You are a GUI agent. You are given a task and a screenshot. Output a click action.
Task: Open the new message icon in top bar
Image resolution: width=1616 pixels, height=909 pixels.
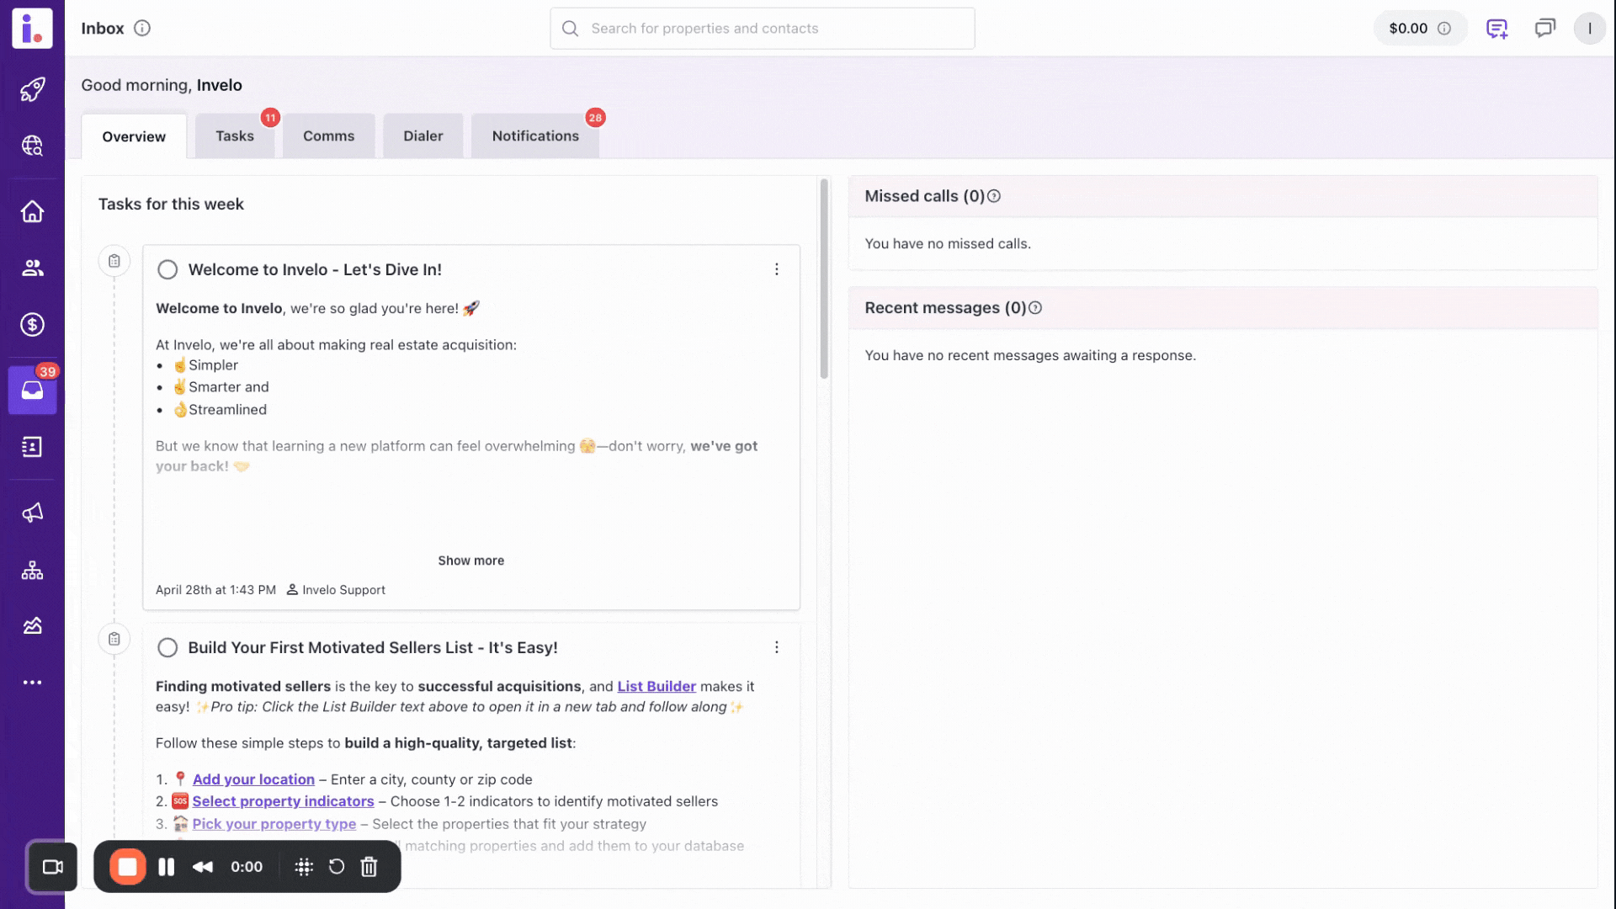pos(1497,28)
